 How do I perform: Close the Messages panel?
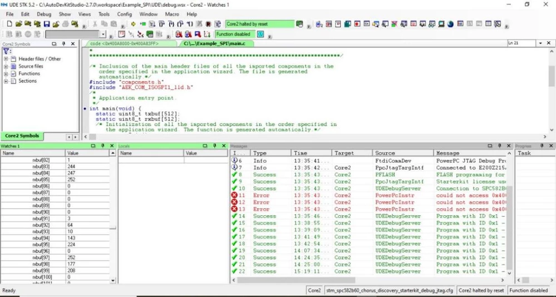pos(509,146)
